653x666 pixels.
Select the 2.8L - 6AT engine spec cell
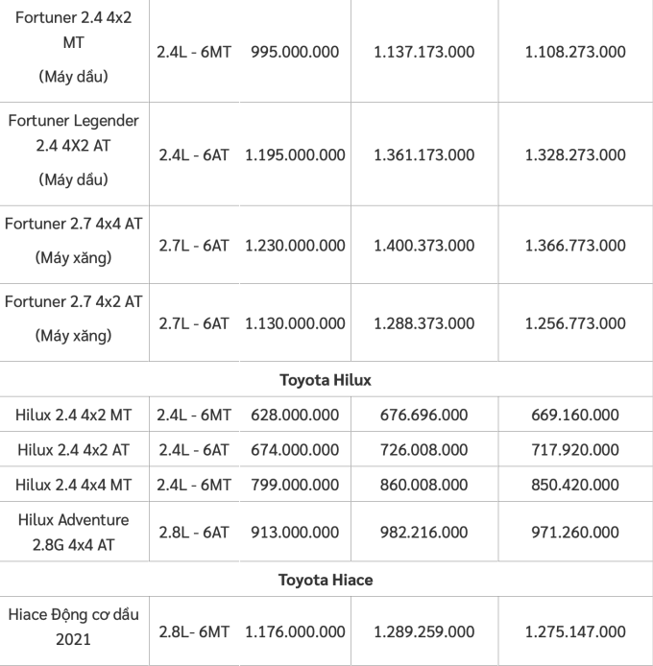[193, 533]
